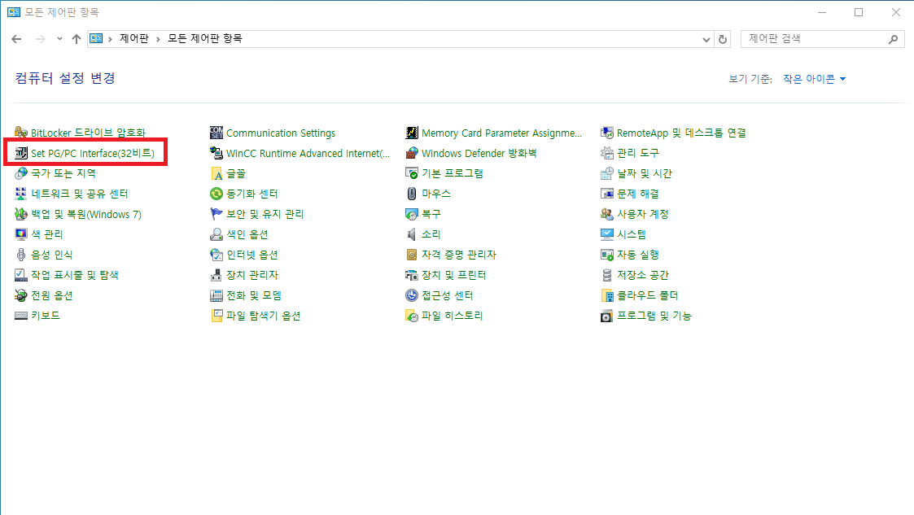
Task: Click the 동기화 센터 green icon
Action: coord(216,194)
